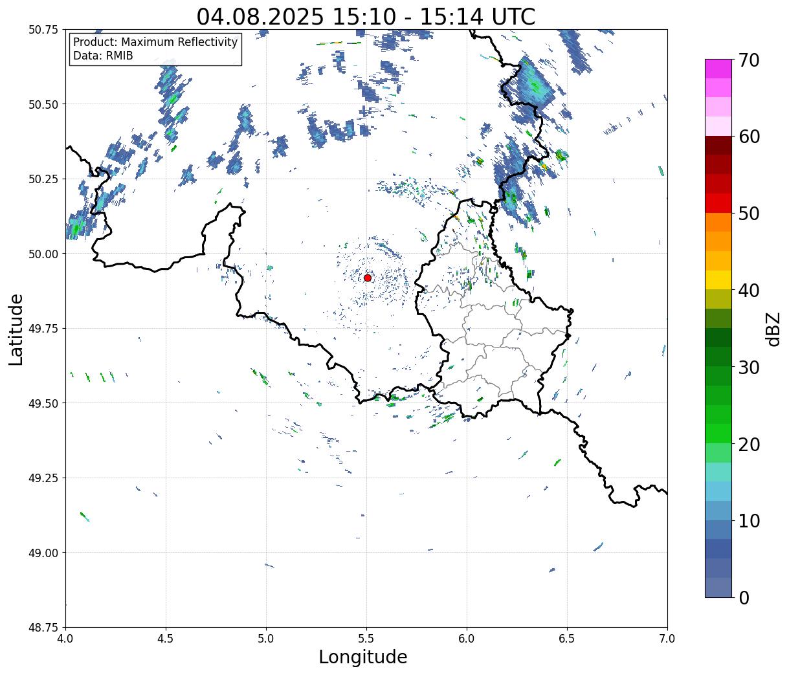The width and height of the screenshot is (789, 673).
Task: Click the longitude tick label 5.5
Action: click(366, 638)
